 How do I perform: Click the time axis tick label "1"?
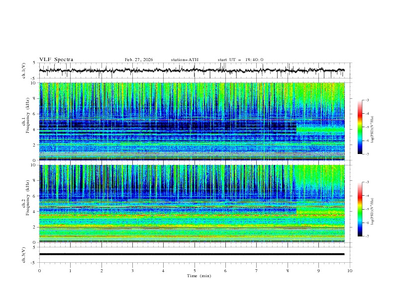tap(71, 271)
